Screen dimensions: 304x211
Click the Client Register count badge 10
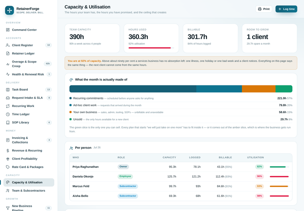(49, 45)
